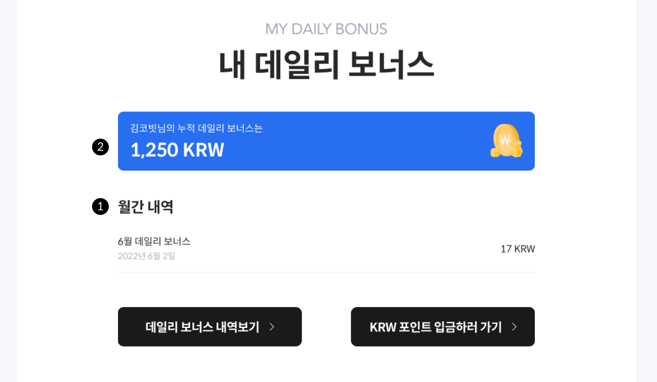This screenshot has height=382, width=657.
Task: Click the 2022년 6월 2일 date text
Action: coord(146,256)
